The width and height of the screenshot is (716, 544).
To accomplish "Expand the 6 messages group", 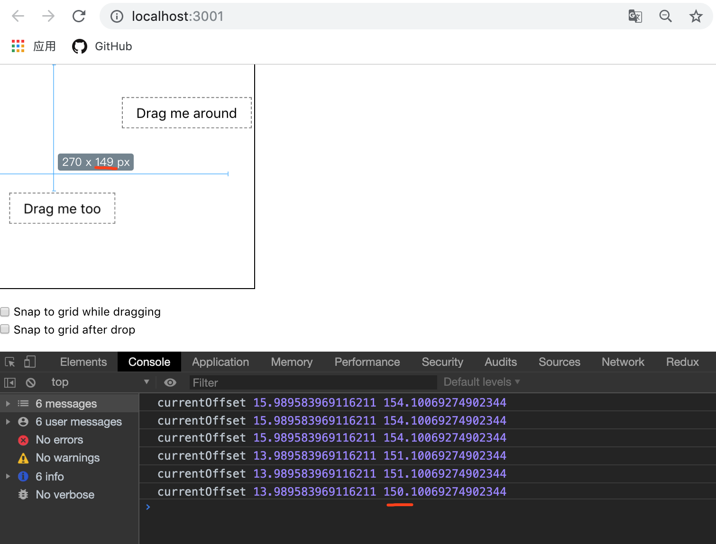I will point(7,403).
